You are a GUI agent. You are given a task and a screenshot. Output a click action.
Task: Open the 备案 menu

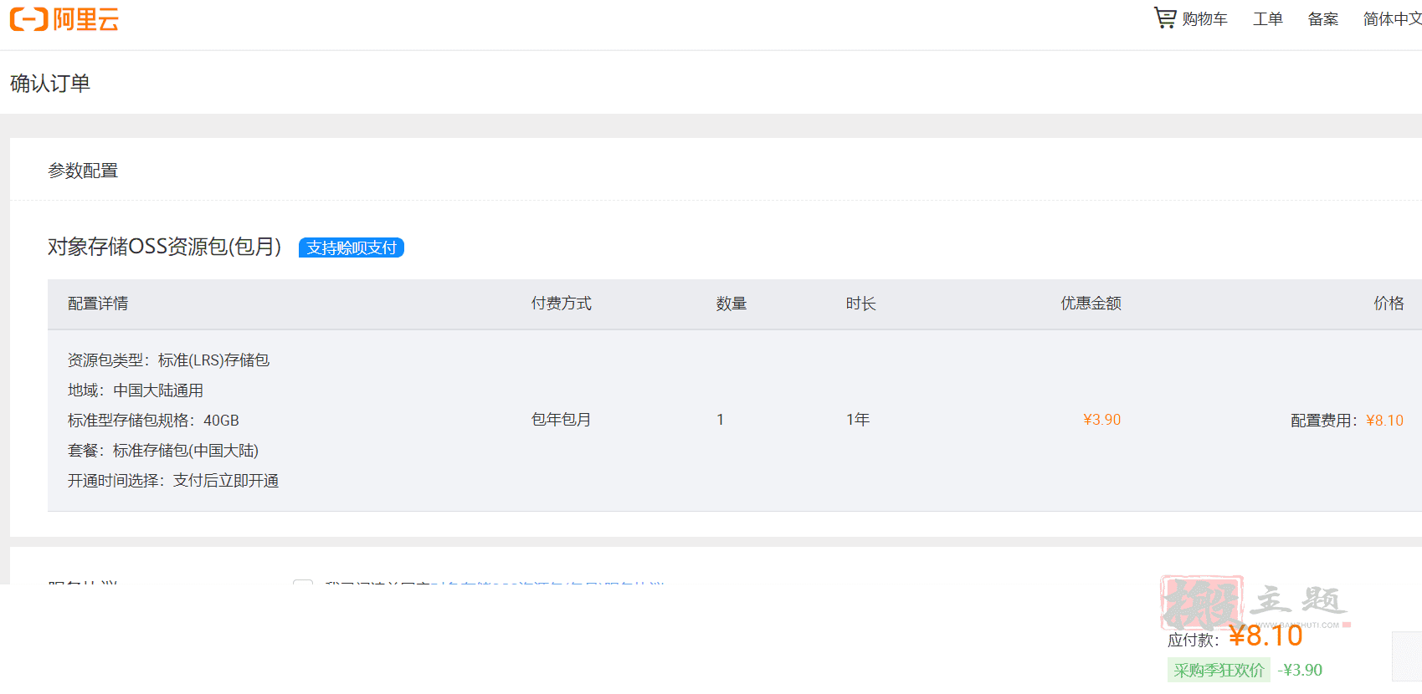tap(1322, 19)
